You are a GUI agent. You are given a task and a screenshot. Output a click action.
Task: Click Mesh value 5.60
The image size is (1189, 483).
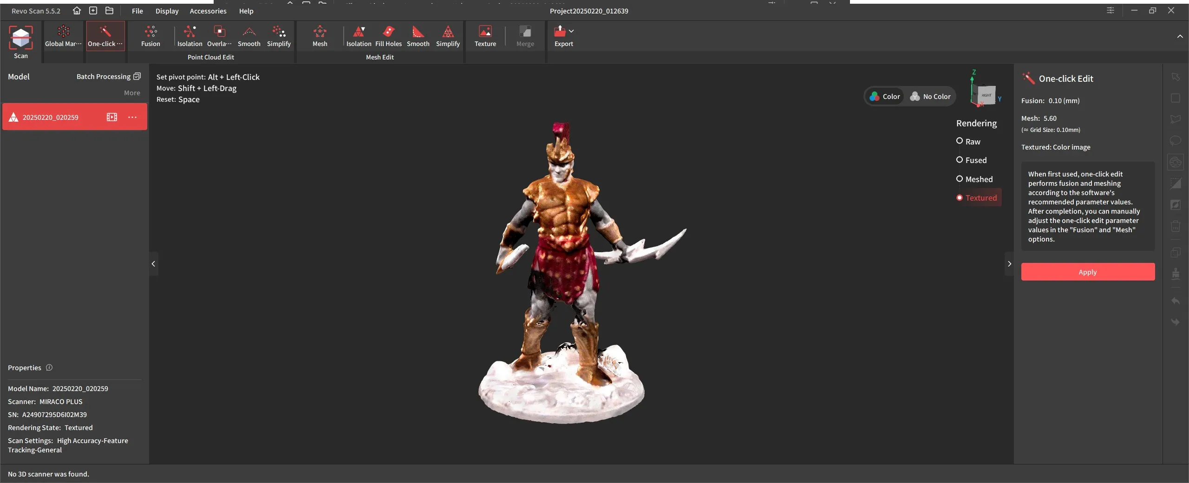pos(1050,118)
